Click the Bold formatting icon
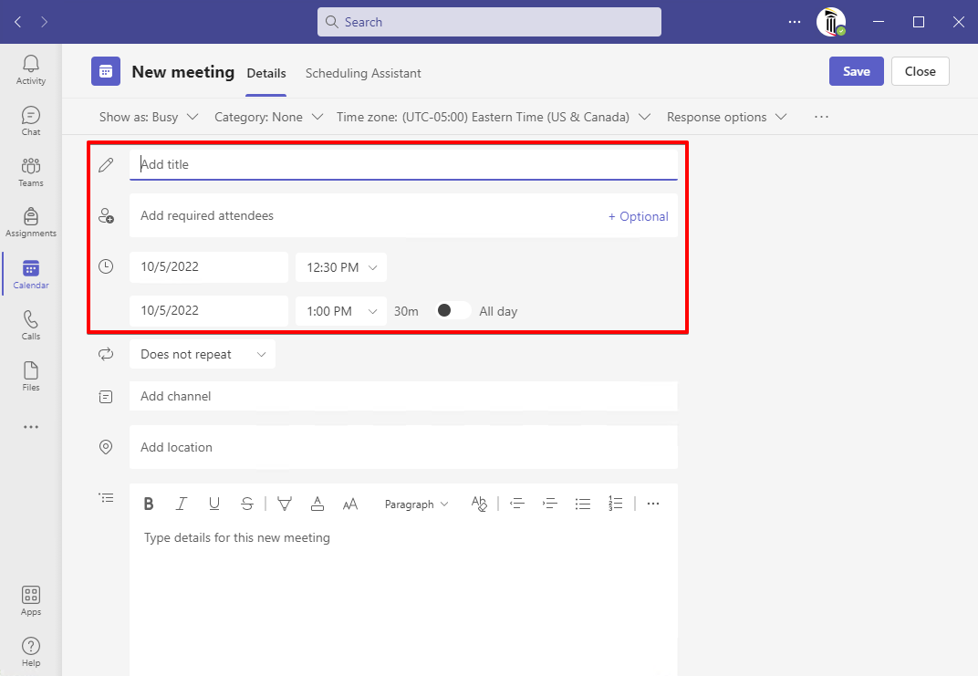 click(x=149, y=504)
